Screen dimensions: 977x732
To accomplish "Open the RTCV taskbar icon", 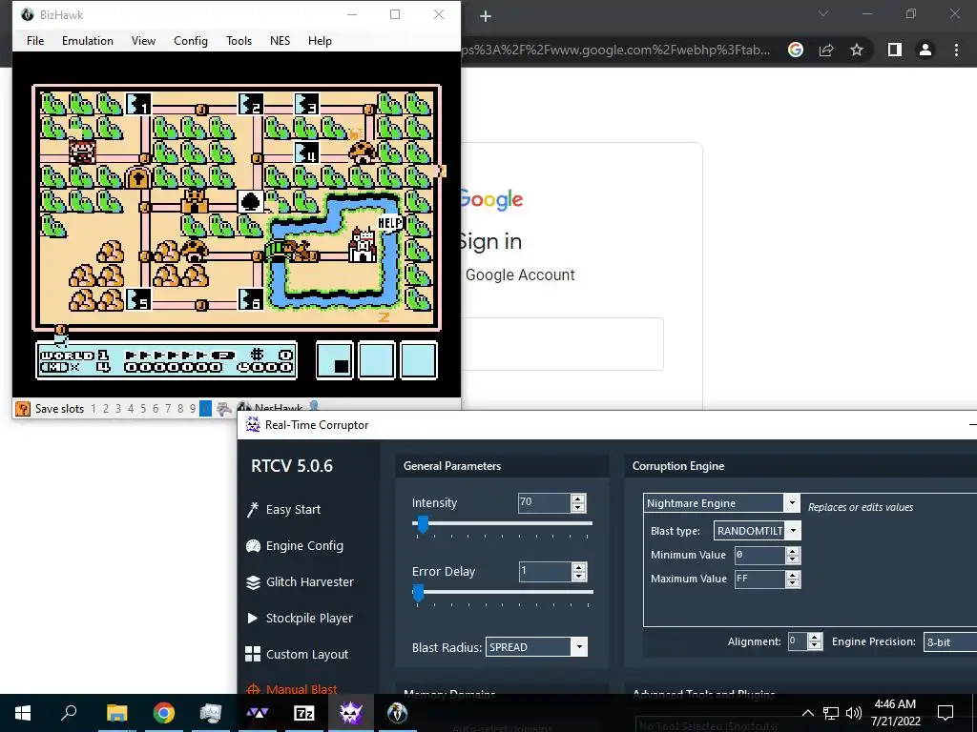I will (x=351, y=713).
